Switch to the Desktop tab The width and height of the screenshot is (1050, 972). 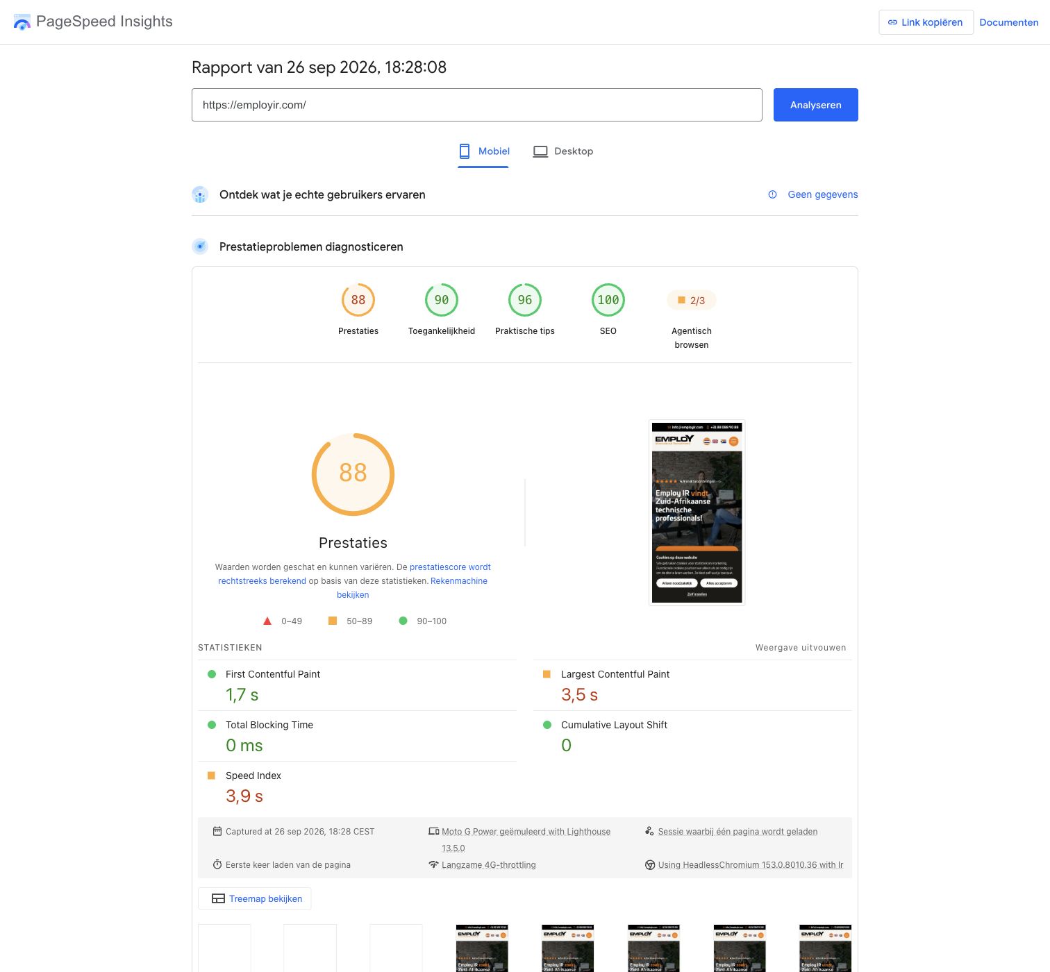563,151
